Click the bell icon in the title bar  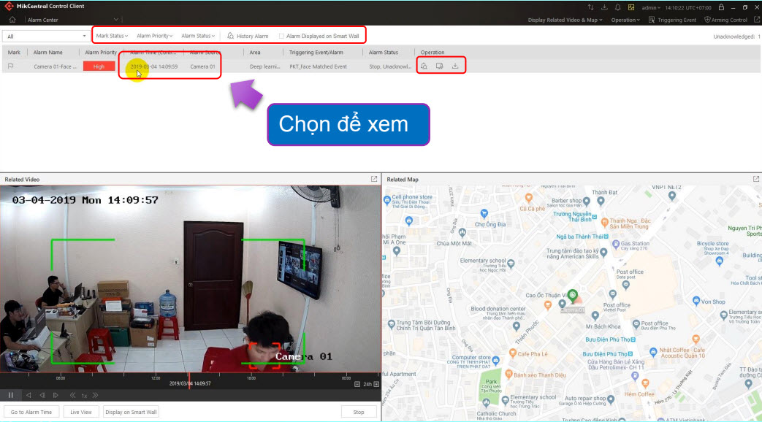coord(617,7)
